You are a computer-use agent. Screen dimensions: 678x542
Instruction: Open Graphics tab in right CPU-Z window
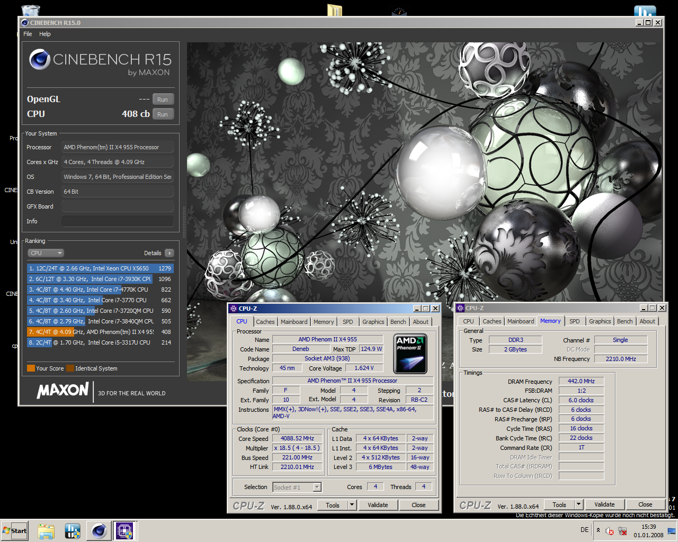tap(600, 321)
